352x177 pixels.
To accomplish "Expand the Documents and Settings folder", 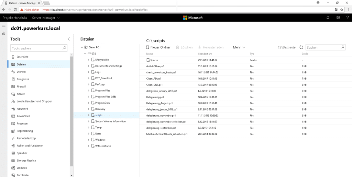I will pyautogui.click(x=88, y=66).
